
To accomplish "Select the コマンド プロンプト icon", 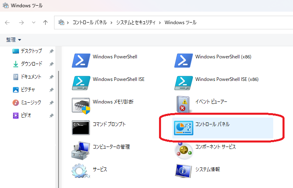I will pyautogui.click(x=81, y=128).
